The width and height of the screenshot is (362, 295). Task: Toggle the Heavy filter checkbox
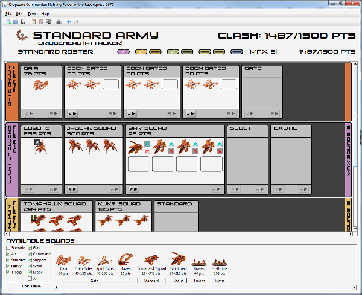8,266
